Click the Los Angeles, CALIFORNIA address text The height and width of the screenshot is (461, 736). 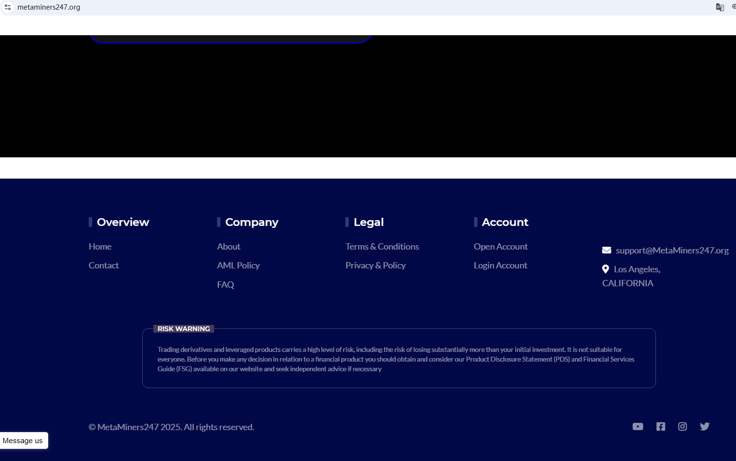pos(631,276)
